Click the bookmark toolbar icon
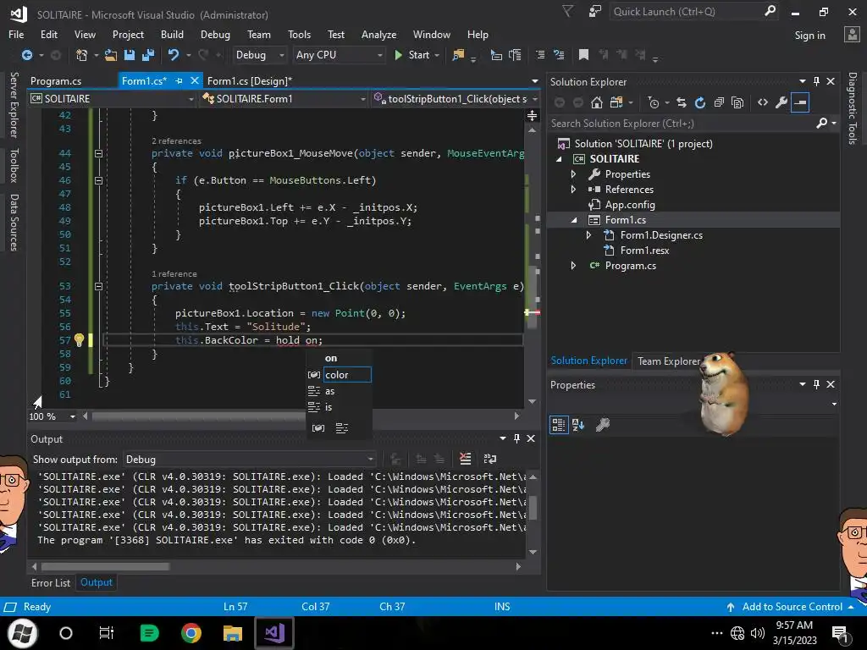This screenshot has height=650, width=867. [x=583, y=55]
